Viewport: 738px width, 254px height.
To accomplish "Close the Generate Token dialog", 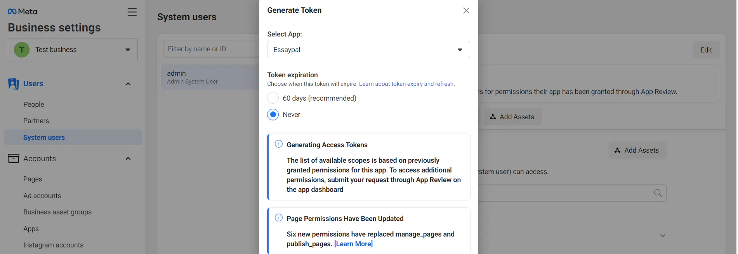I will [x=466, y=10].
